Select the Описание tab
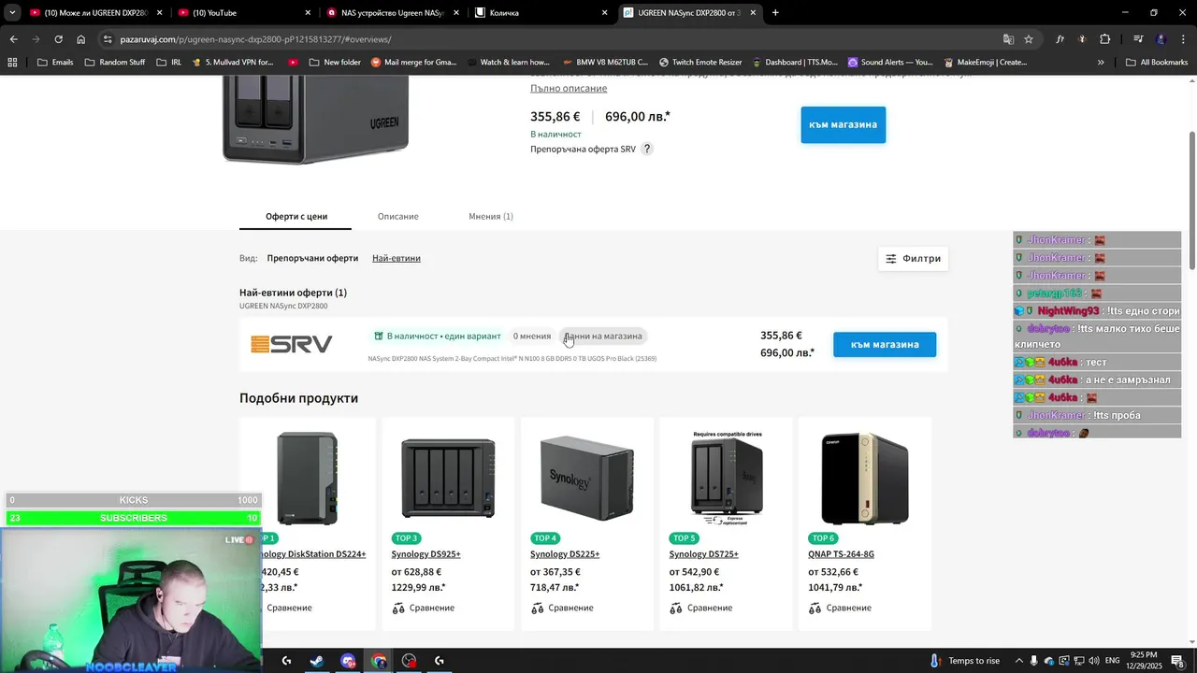 (397, 216)
